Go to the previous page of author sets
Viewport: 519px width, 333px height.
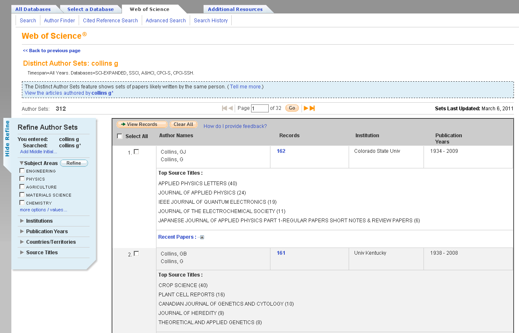[230, 108]
